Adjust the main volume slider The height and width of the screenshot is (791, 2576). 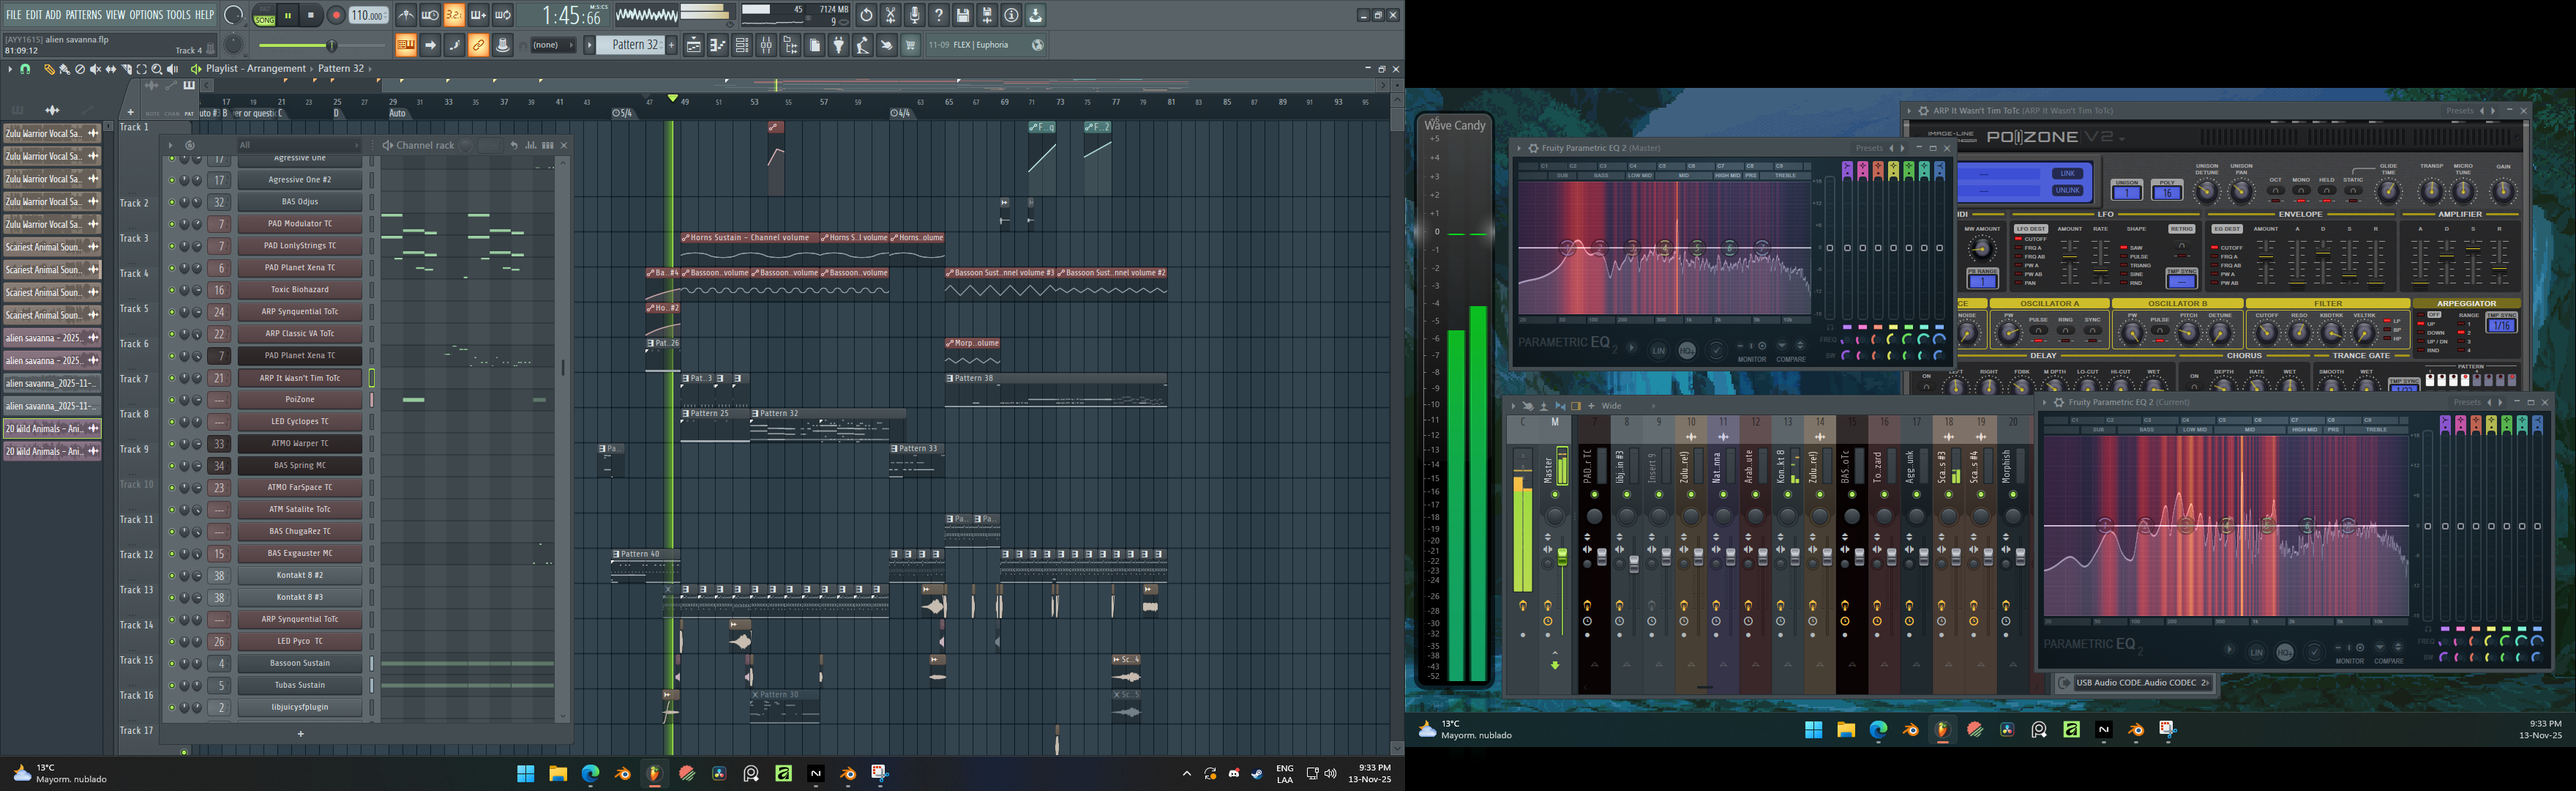point(332,45)
